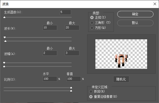
Task: Select the 正弦(I) sine wave type
Action: point(98,18)
